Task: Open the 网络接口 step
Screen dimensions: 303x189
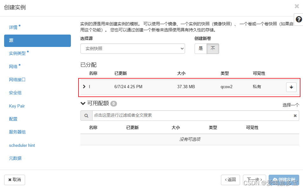Action: tap(17, 80)
